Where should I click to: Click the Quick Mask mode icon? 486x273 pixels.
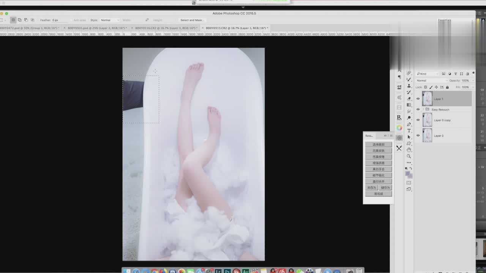tap(409, 183)
